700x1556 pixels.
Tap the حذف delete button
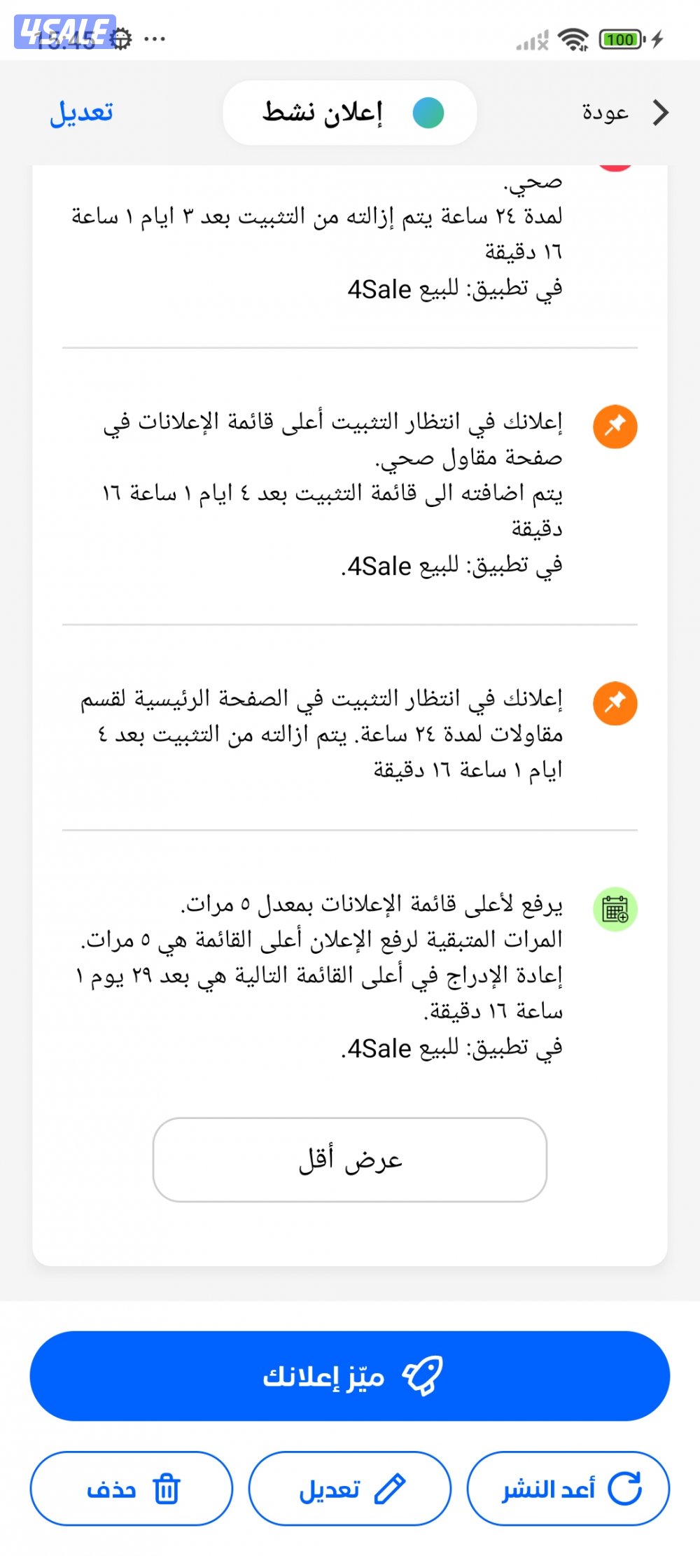click(132, 1488)
